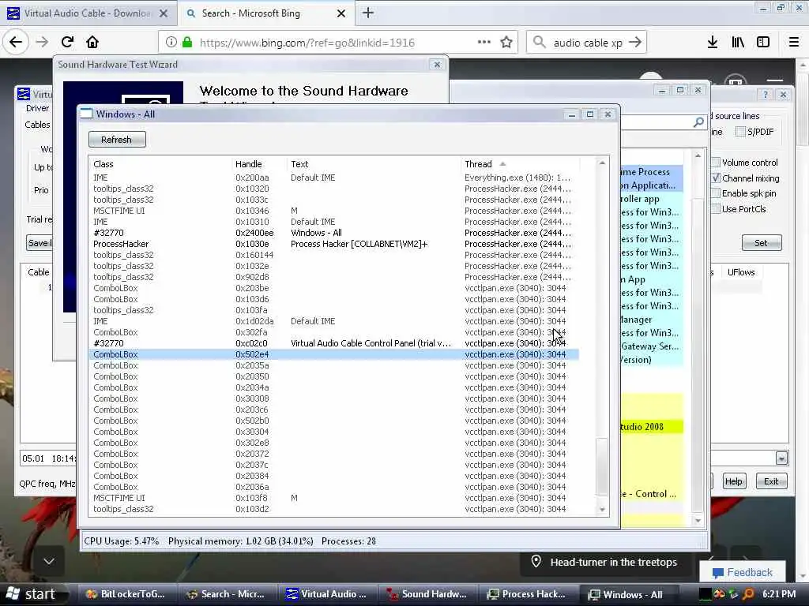Toggle the Use PortCls checkbox
This screenshot has height=606, width=809.
point(716,208)
